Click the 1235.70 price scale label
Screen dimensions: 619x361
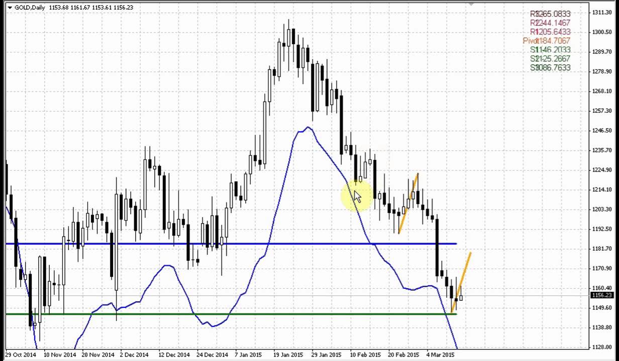[x=602, y=150]
